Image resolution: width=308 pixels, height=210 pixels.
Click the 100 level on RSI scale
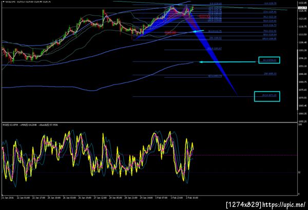[x=300, y=124]
